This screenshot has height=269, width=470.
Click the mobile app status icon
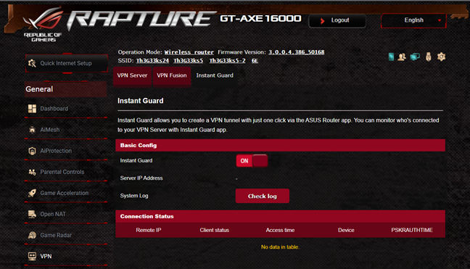point(391,57)
